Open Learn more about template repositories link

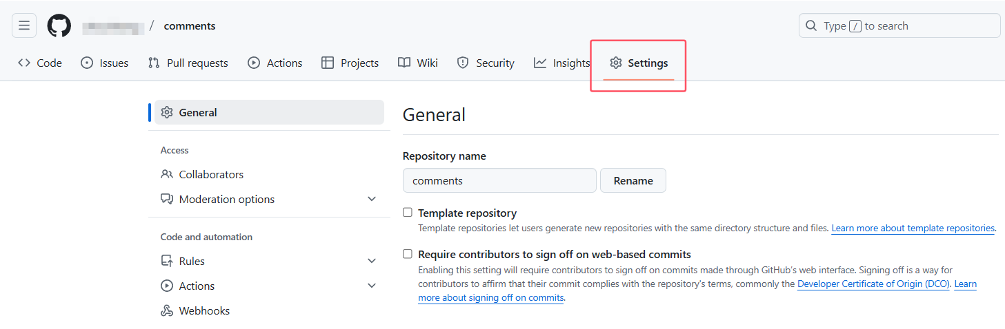[913, 228]
